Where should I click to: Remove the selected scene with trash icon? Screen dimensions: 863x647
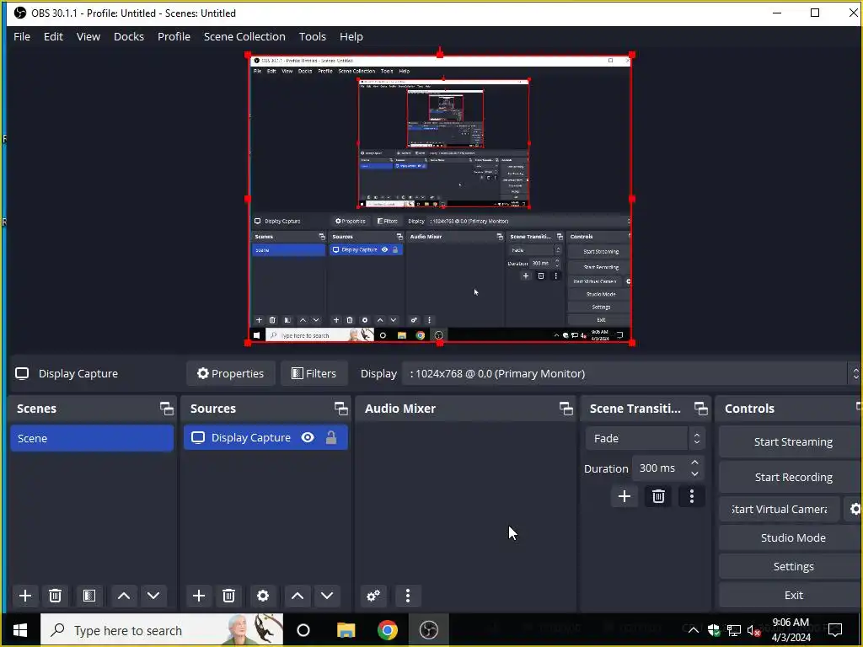[x=55, y=596]
